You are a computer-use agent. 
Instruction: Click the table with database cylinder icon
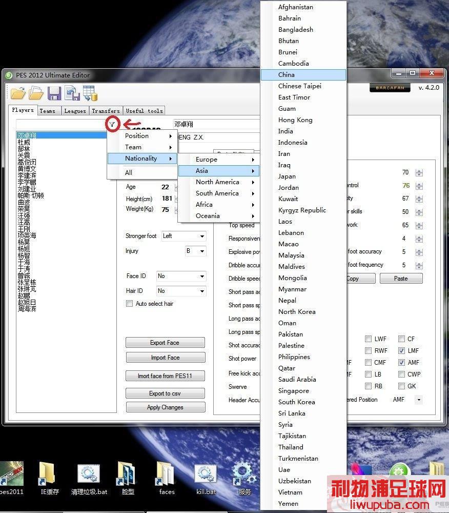pyautogui.click(x=90, y=93)
